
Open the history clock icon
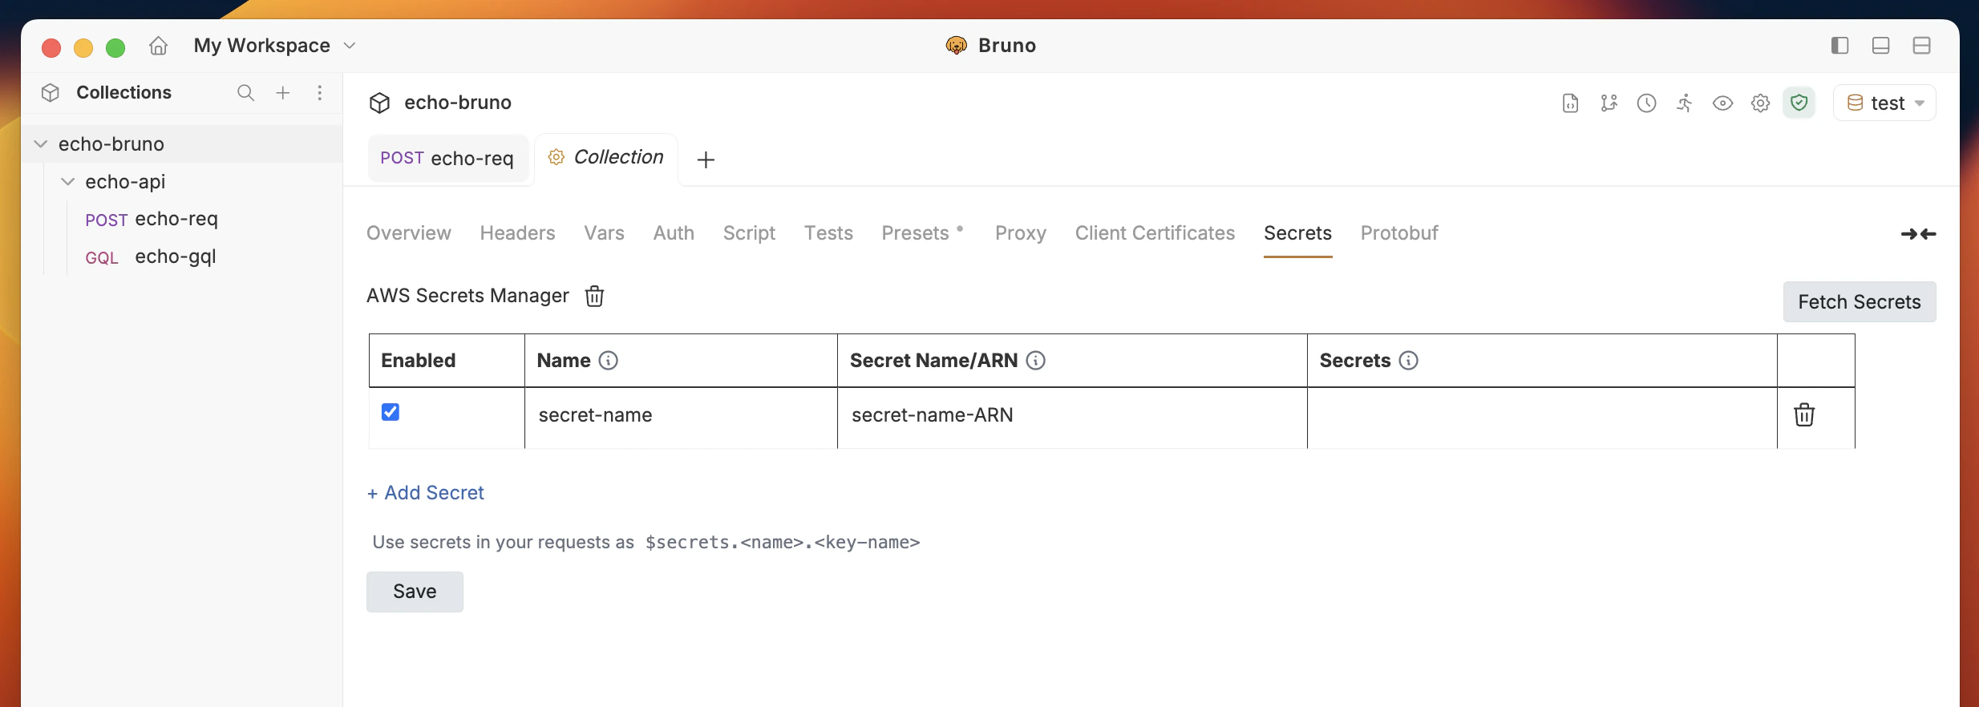pos(1647,103)
